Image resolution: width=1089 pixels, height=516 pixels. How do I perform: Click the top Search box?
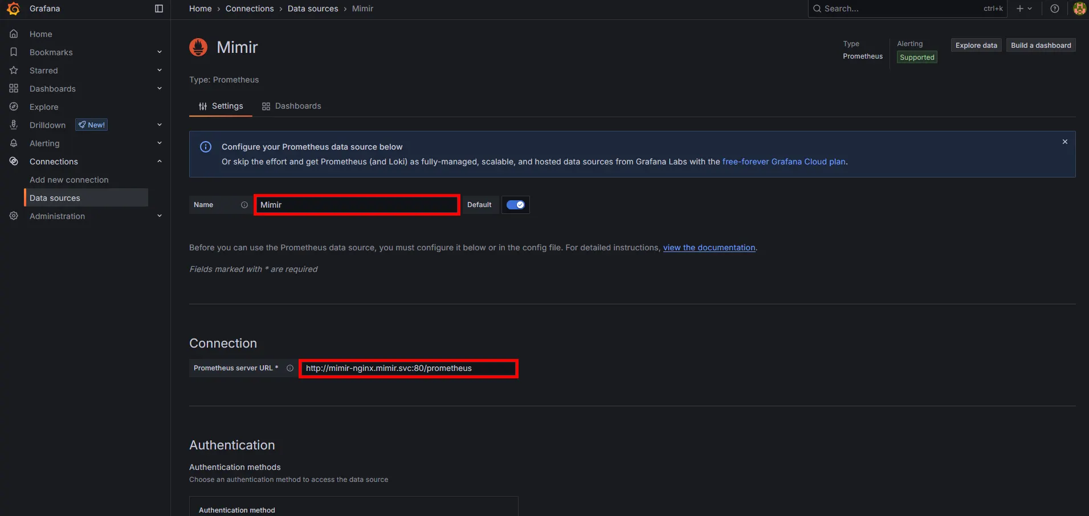(907, 9)
